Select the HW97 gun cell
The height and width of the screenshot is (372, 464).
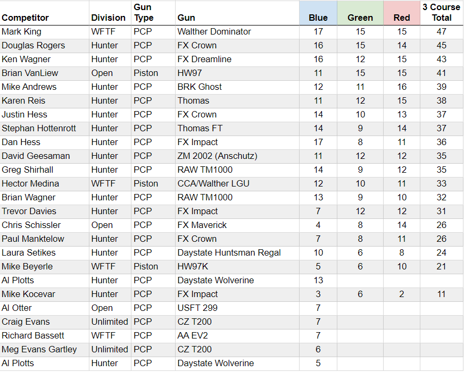[237, 73]
